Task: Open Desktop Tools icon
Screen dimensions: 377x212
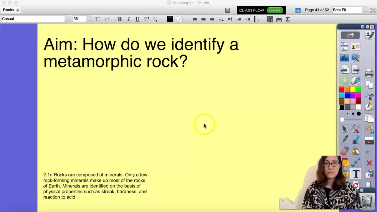Action: coord(355,58)
